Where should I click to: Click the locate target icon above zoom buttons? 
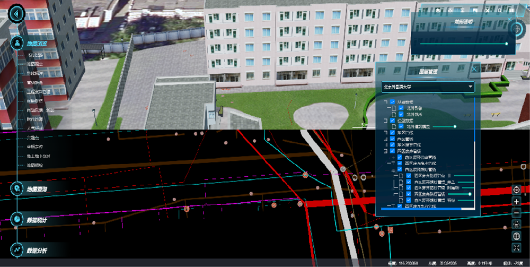(x=517, y=190)
